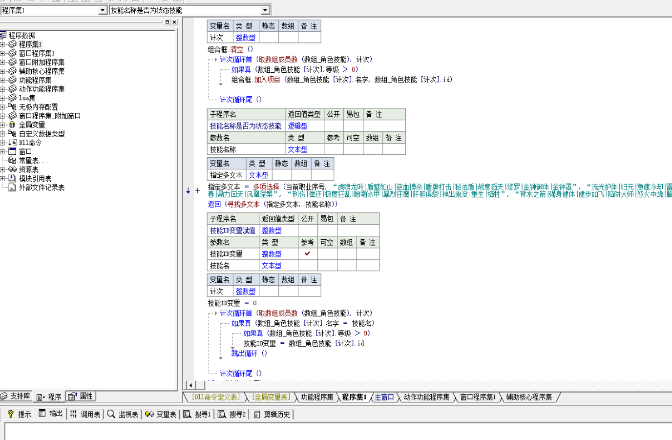The height and width of the screenshot is (440, 672).
Task: Click the blue plus marker beside 指定多文本 line
Action: coord(197,190)
